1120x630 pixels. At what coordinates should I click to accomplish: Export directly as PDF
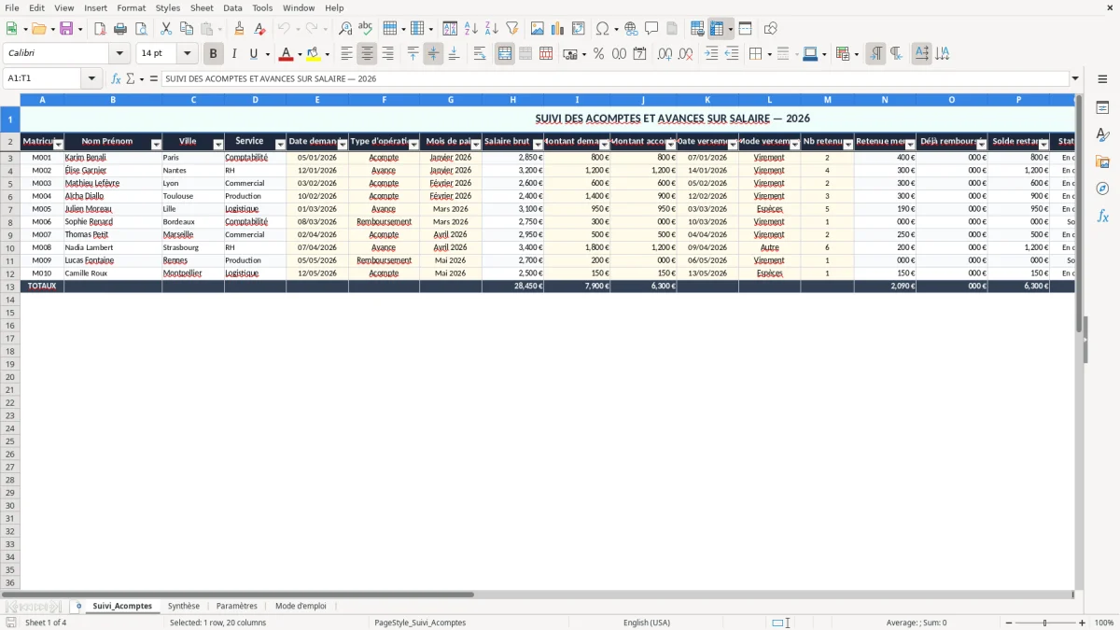tap(100, 29)
